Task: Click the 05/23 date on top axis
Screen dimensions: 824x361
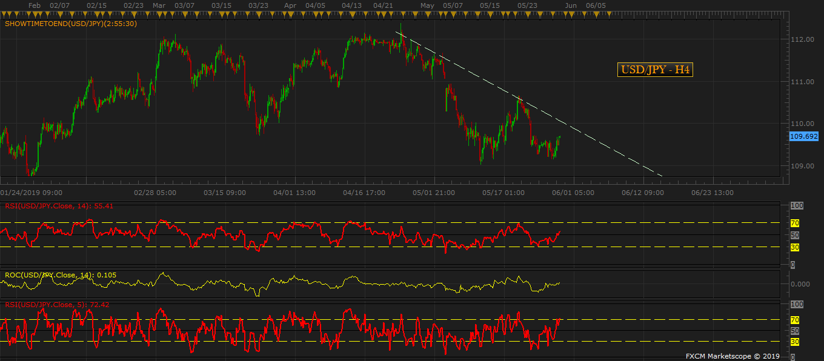Action: [x=527, y=5]
